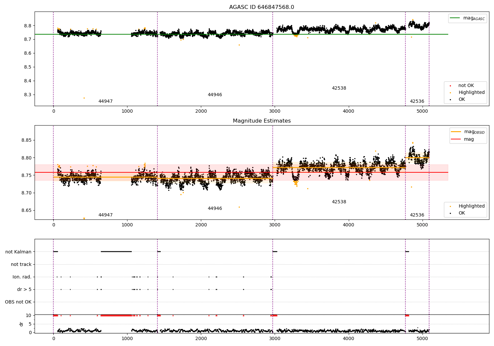The height and width of the screenshot is (346, 494).
Task: Click x-axis tick 2000 under Magnitude Estimates plot
Action: [x=201, y=225]
